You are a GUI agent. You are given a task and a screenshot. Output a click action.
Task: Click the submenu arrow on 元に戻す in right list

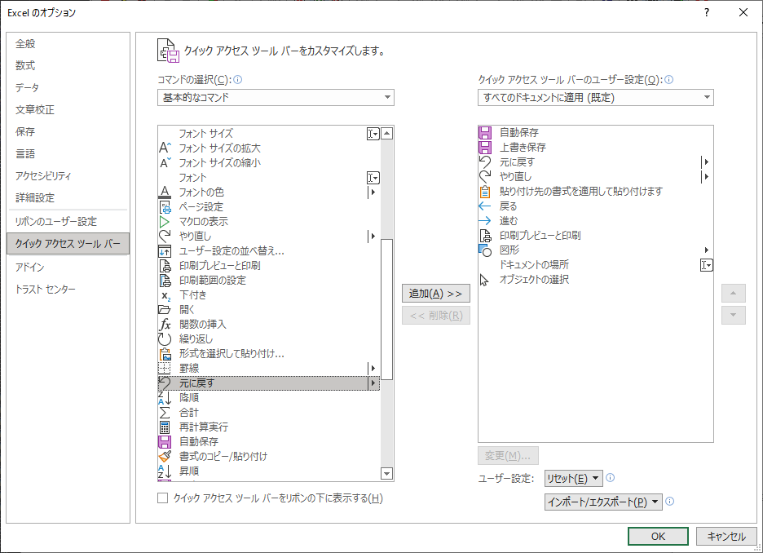(706, 161)
